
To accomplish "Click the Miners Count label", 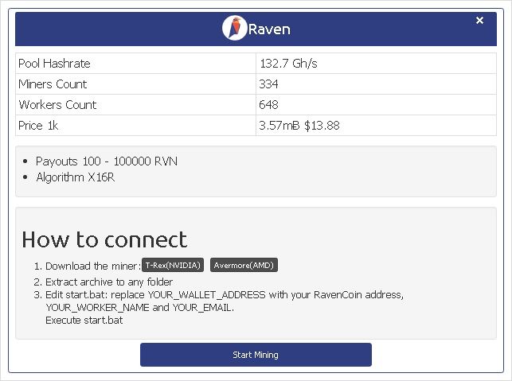I will (53, 84).
